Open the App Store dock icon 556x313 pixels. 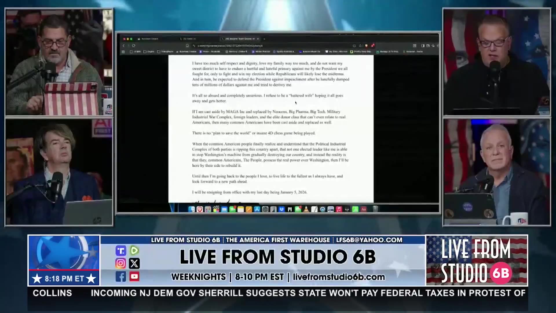pos(257,209)
